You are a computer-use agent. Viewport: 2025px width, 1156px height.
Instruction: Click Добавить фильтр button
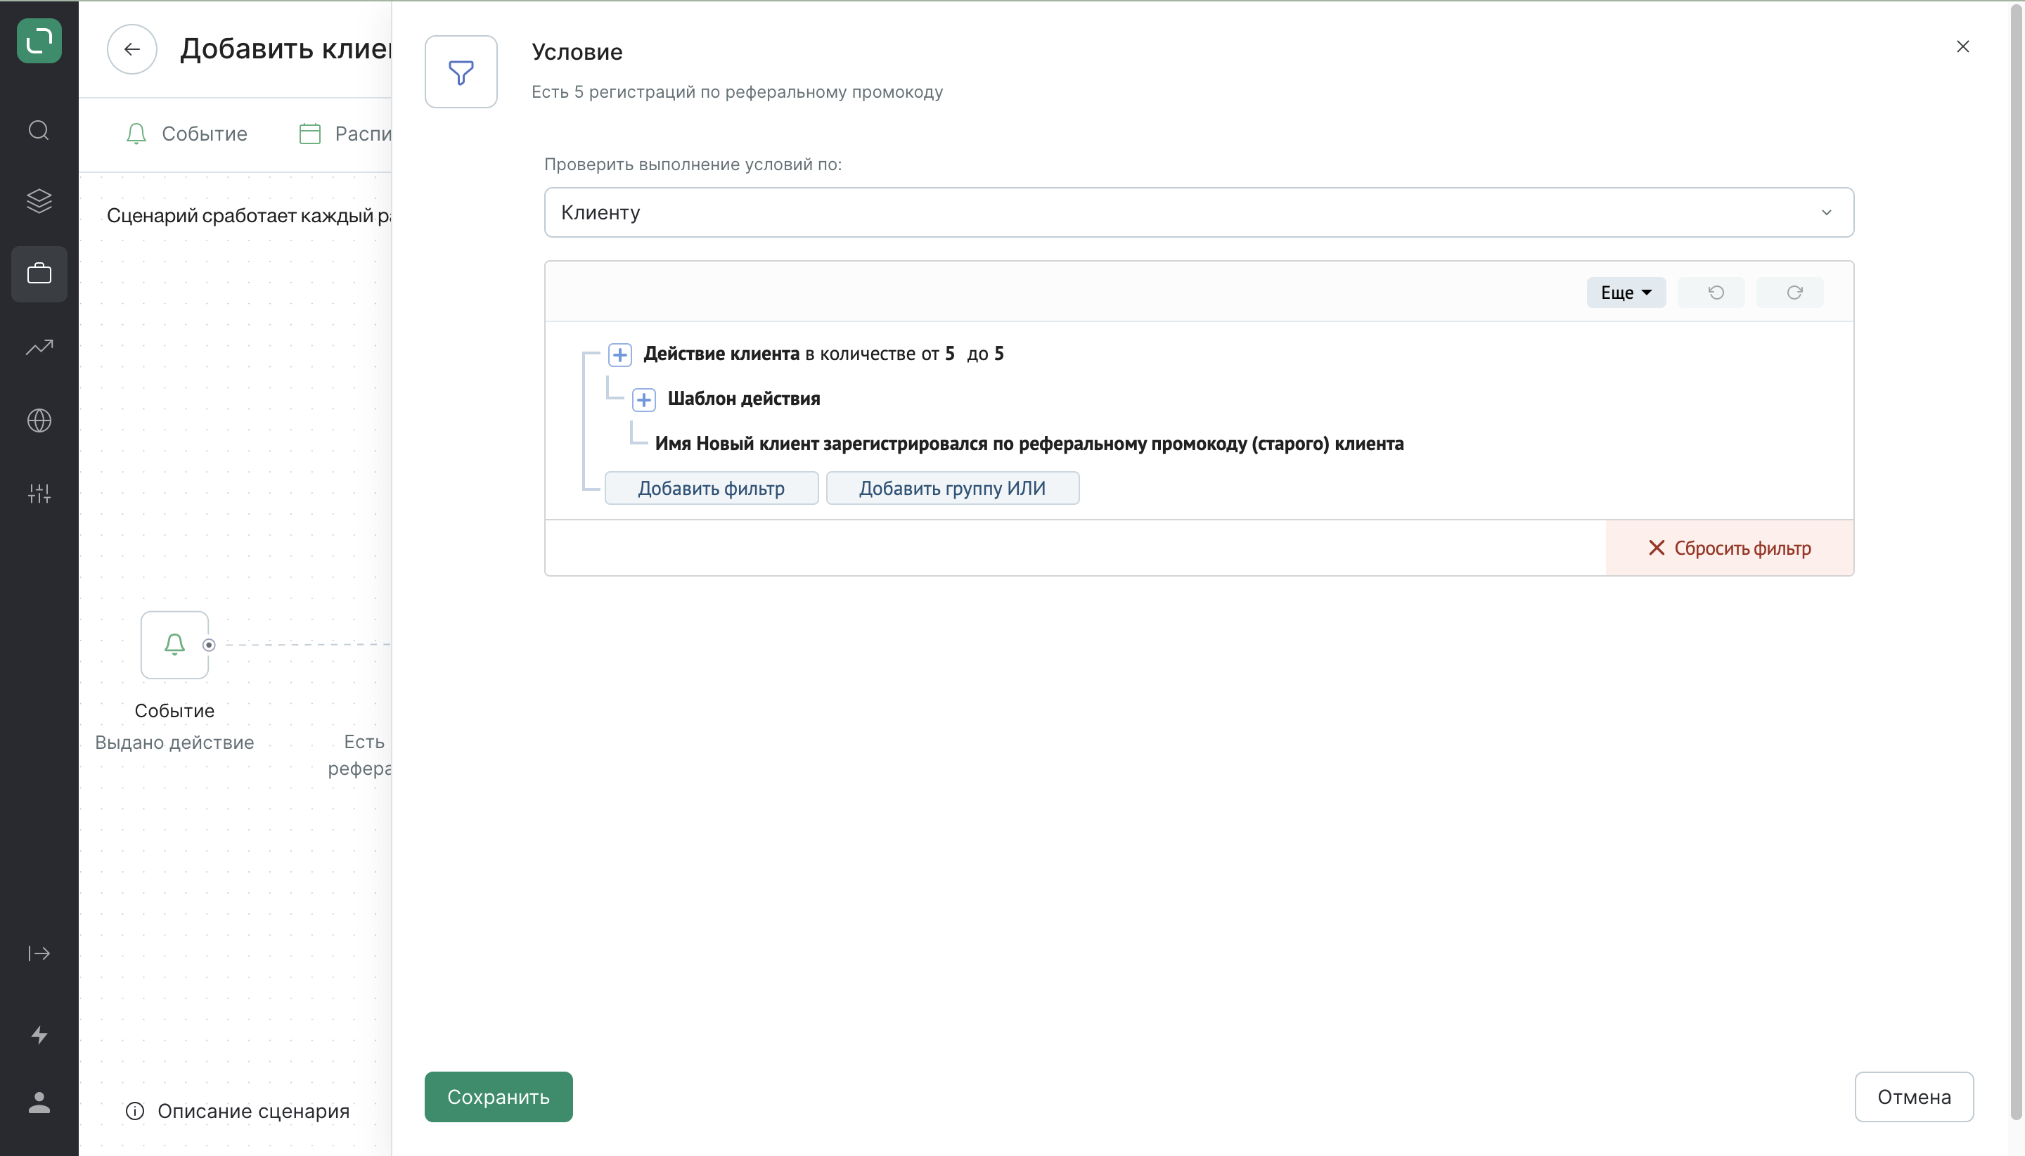(x=712, y=488)
